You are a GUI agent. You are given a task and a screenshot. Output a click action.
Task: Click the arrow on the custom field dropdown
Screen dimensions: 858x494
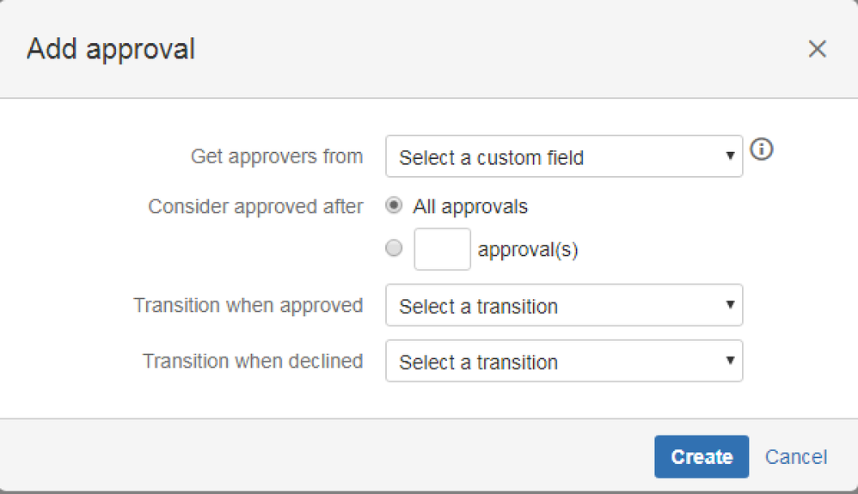coord(730,156)
